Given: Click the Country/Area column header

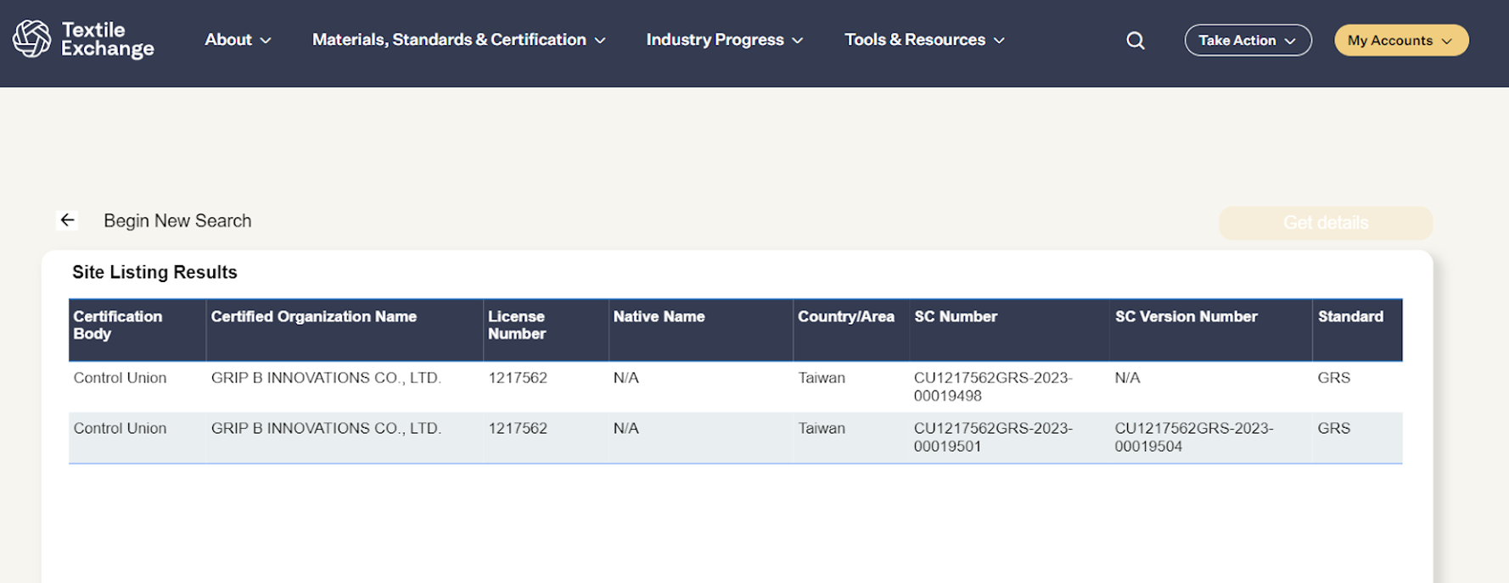Looking at the screenshot, I should [x=845, y=317].
